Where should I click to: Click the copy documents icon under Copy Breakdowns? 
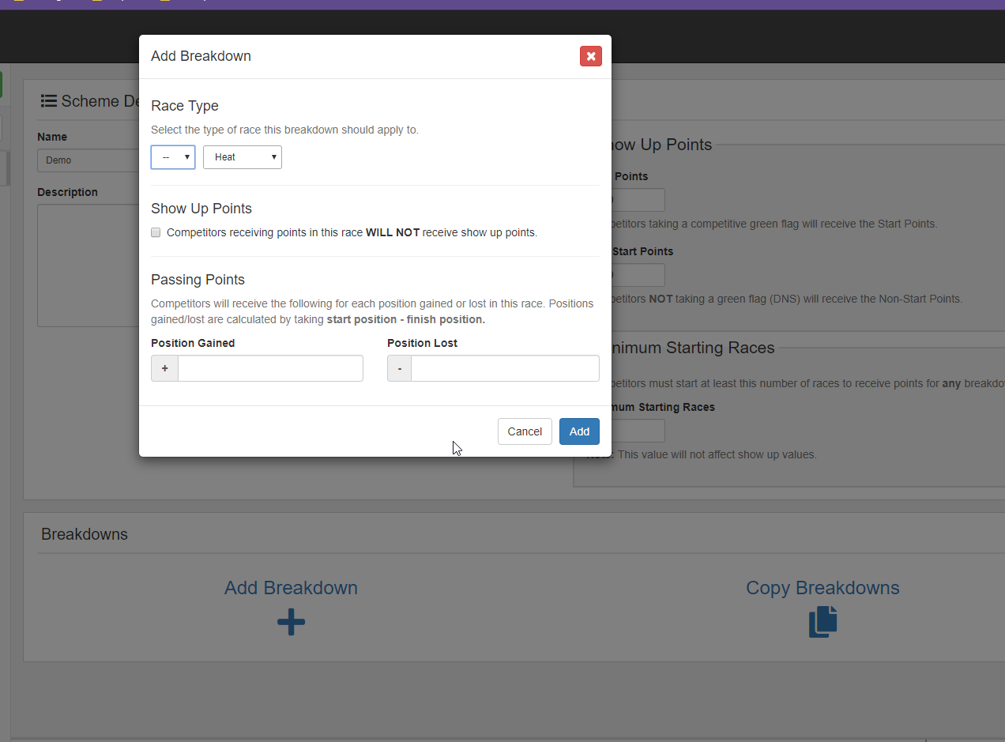(822, 622)
